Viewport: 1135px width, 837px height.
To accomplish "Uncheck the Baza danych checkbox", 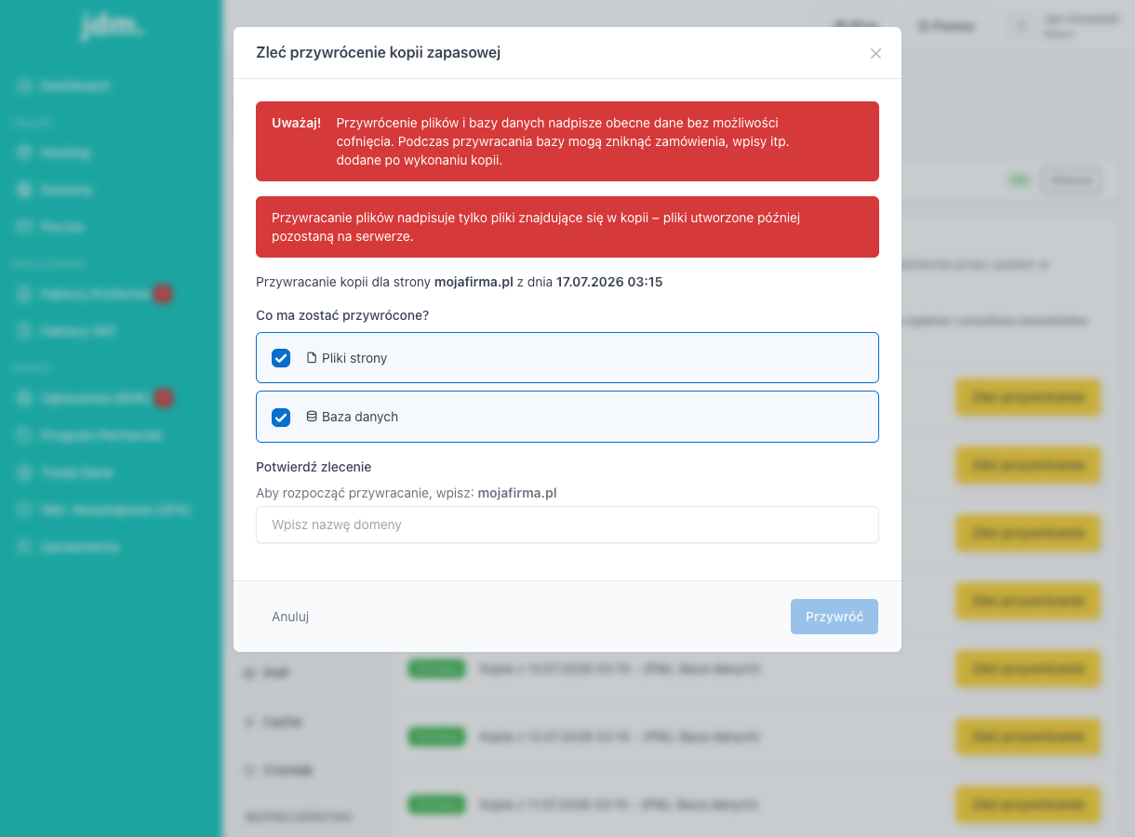I will (x=281, y=418).
